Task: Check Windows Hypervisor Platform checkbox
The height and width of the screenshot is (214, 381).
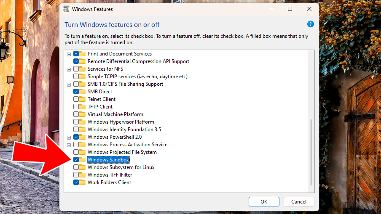Action: (76, 122)
